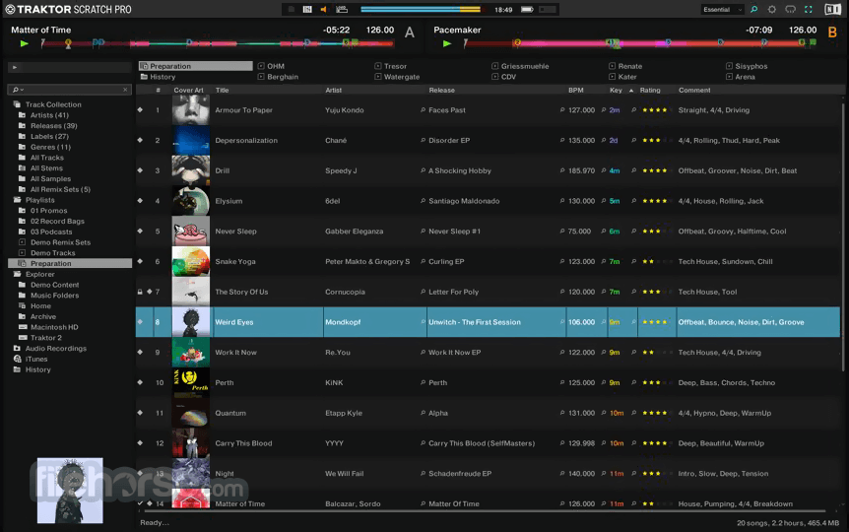Open the Genres (11) folder

click(x=45, y=147)
